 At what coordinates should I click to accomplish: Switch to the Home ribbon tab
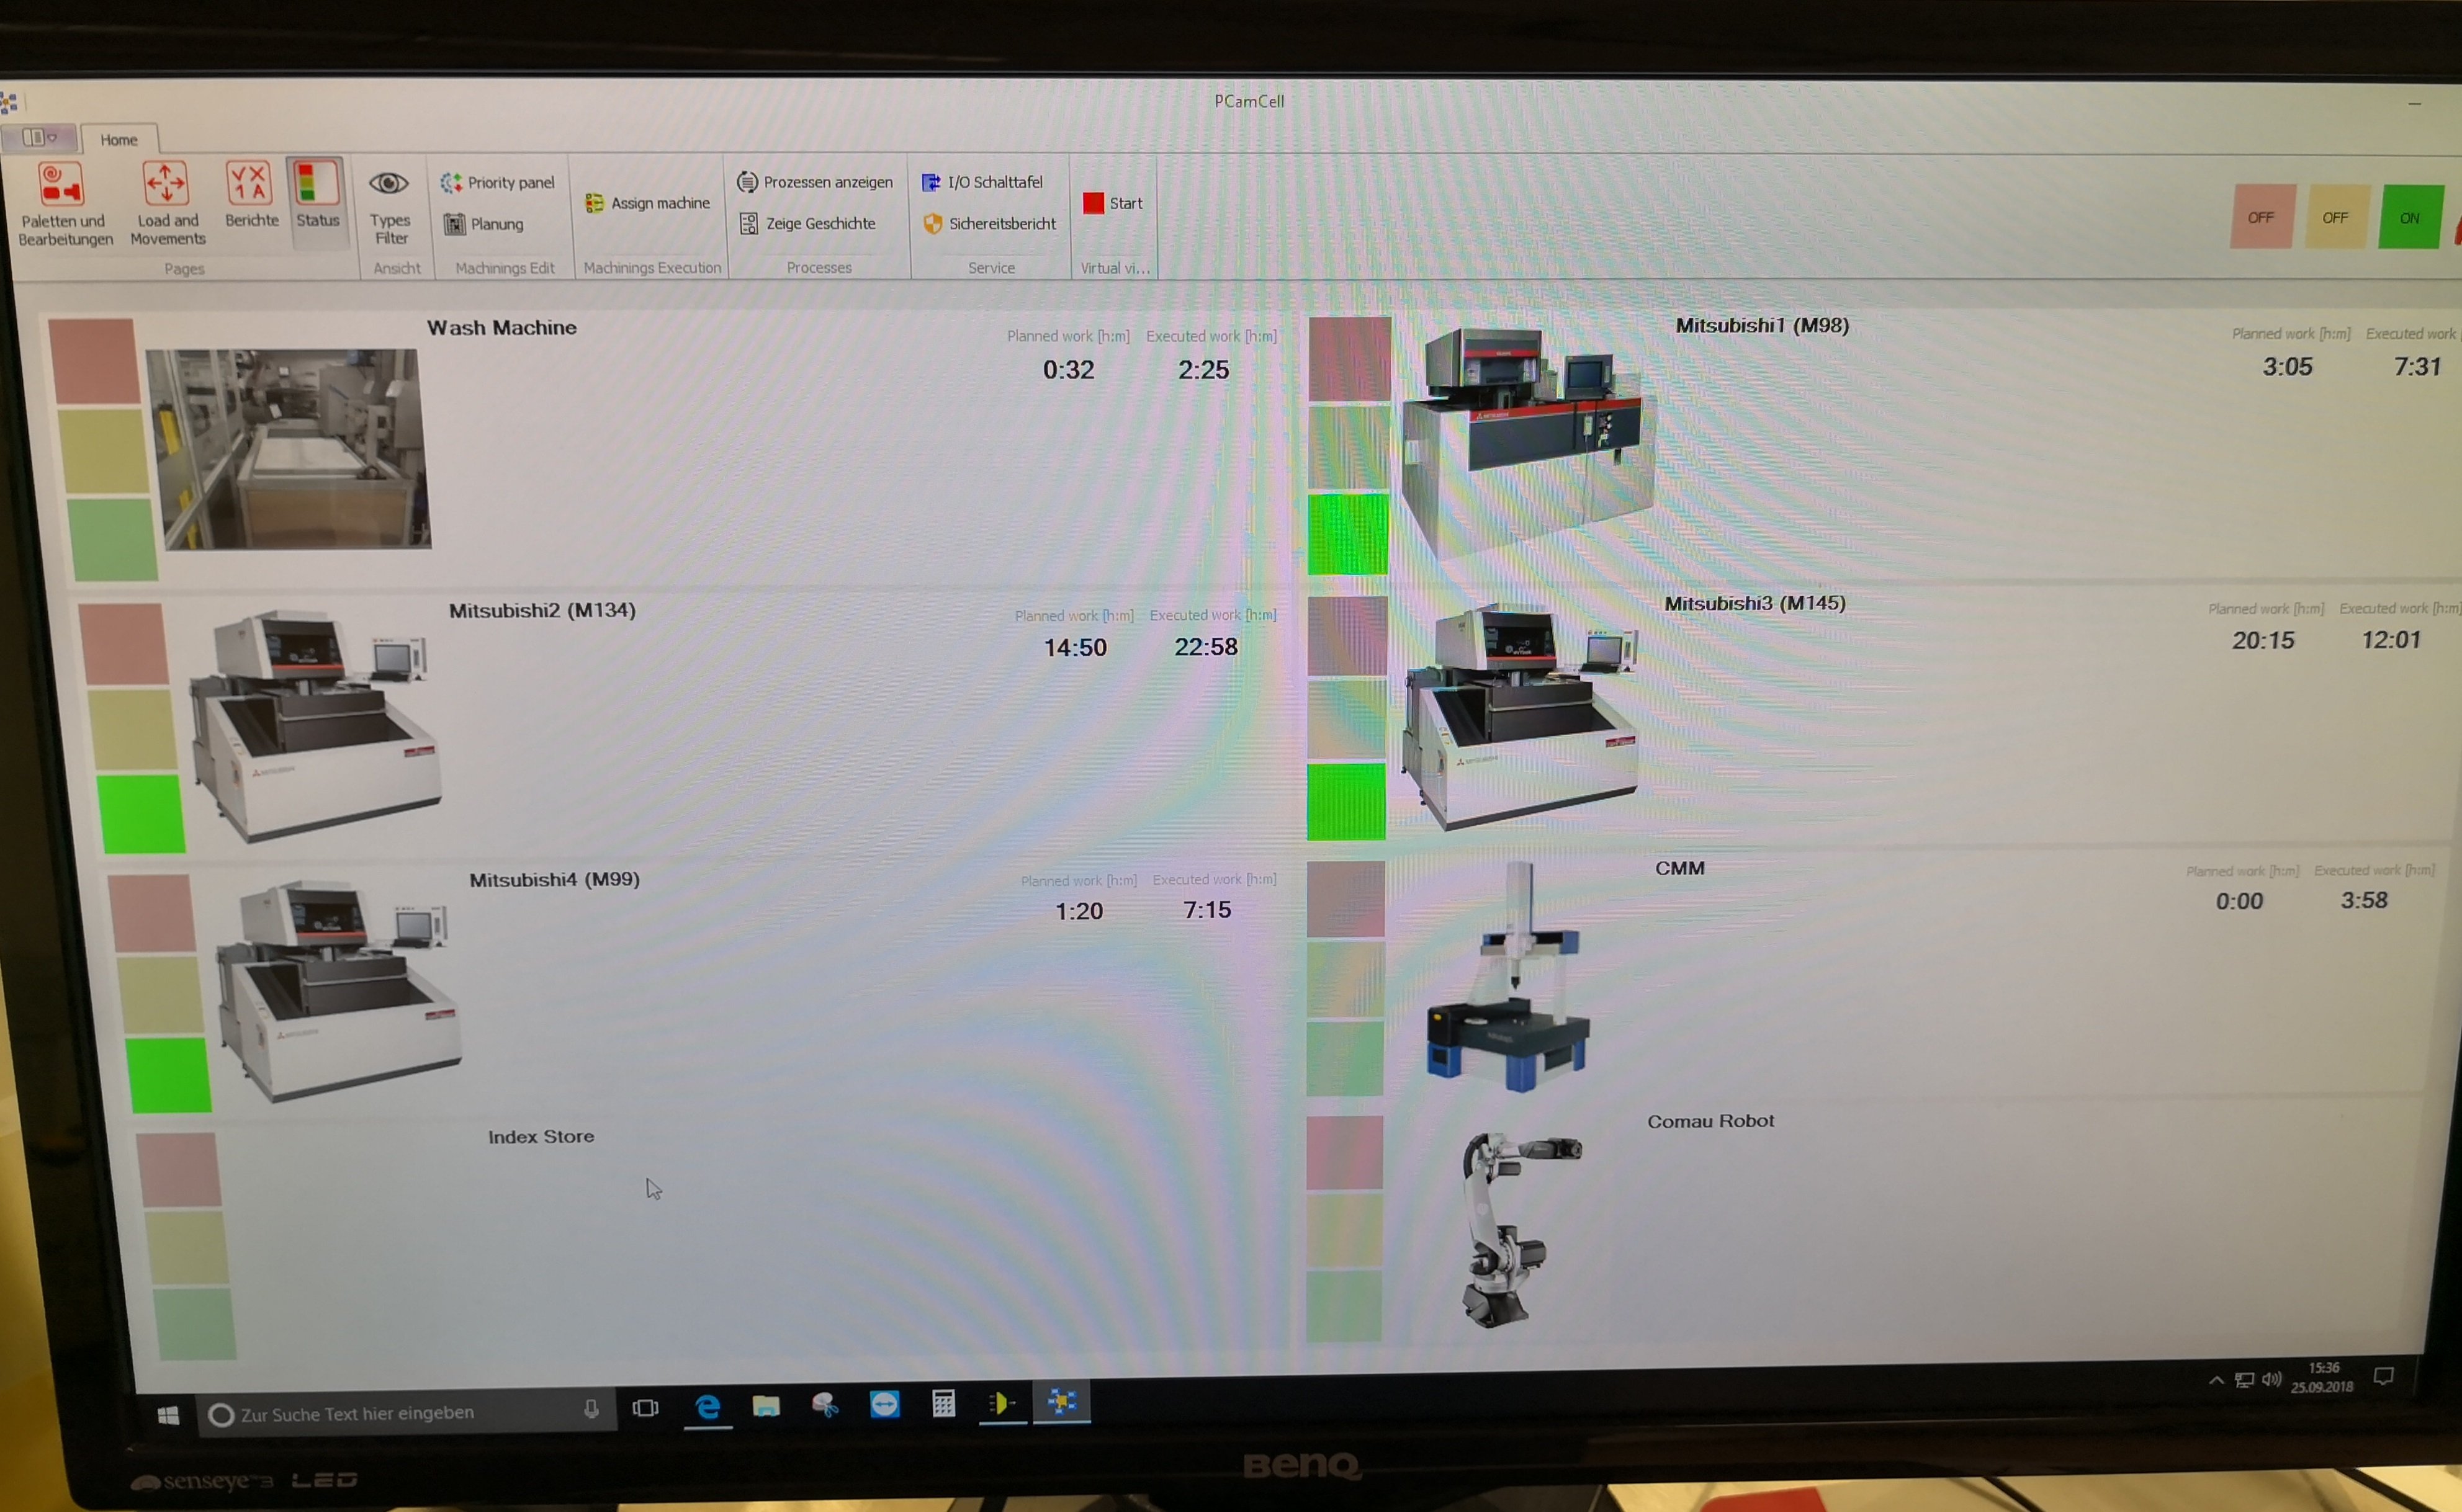pos(119,139)
